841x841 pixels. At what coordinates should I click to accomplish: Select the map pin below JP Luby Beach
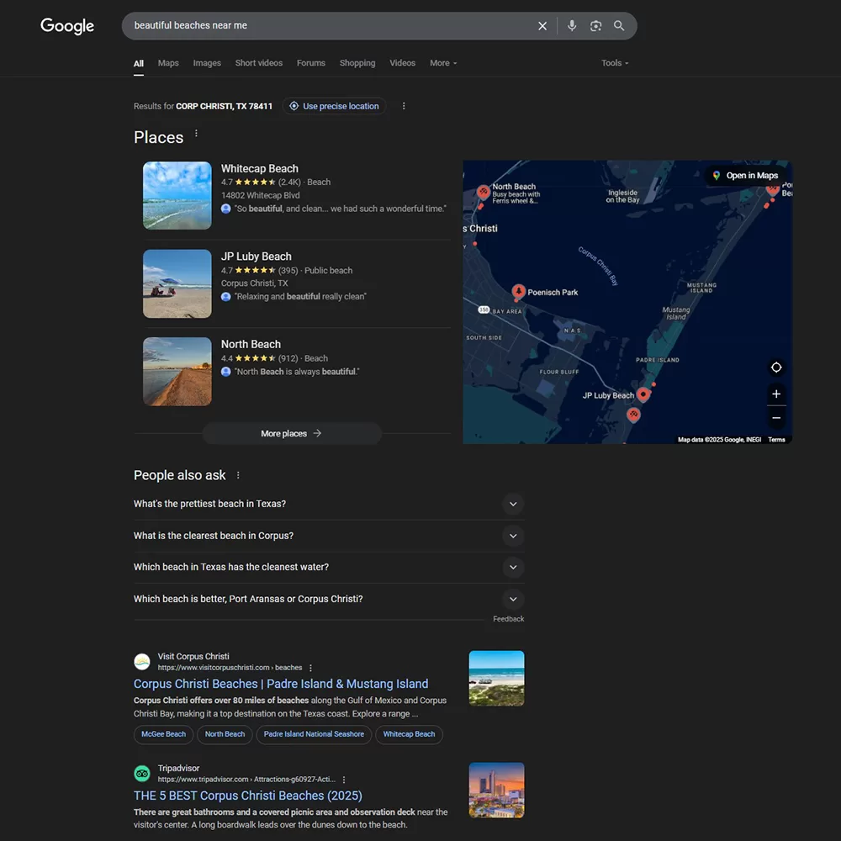tap(633, 415)
